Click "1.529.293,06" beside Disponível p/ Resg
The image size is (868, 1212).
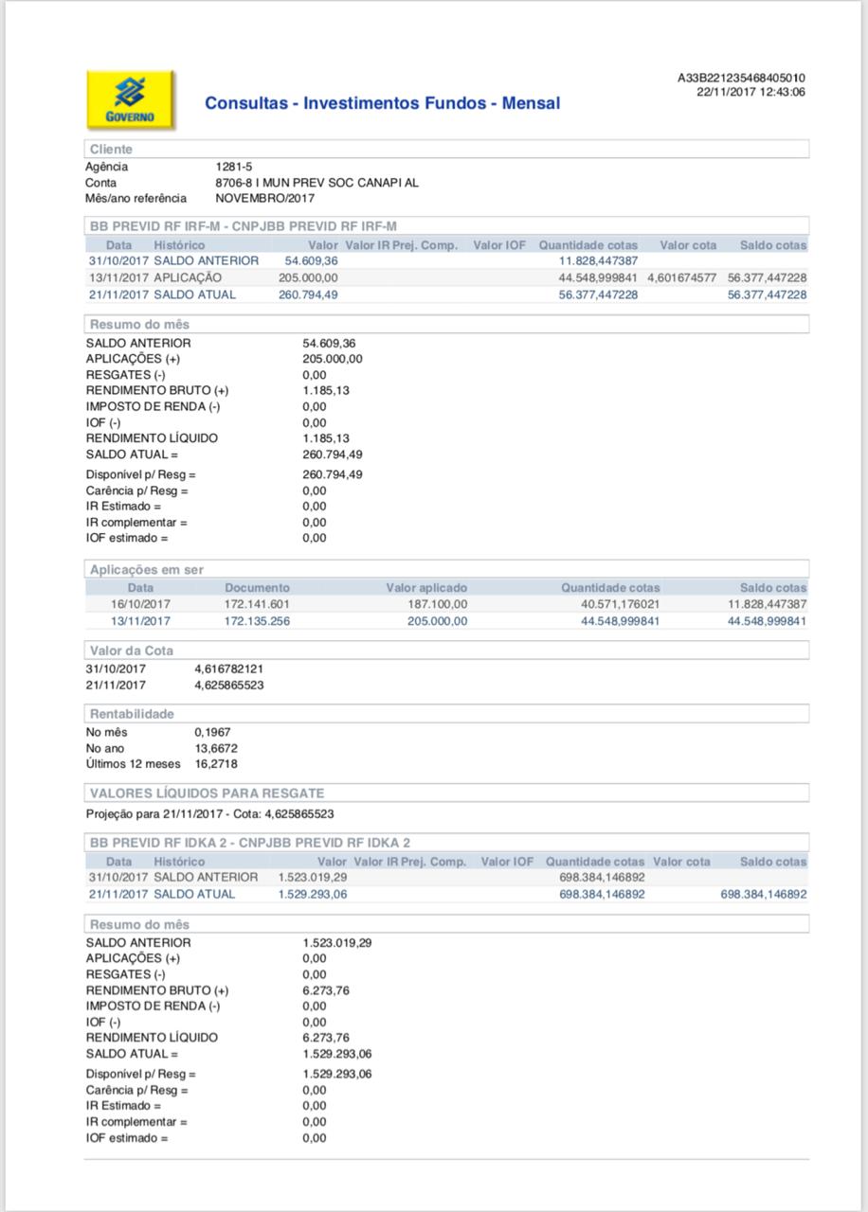pyautogui.click(x=337, y=1074)
